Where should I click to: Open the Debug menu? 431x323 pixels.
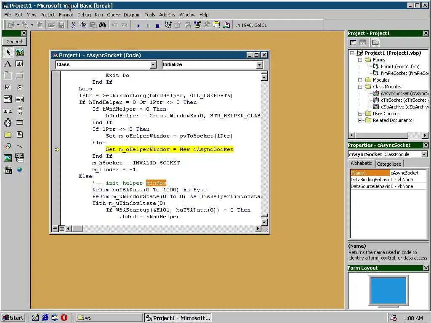pyautogui.click(x=84, y=15)
